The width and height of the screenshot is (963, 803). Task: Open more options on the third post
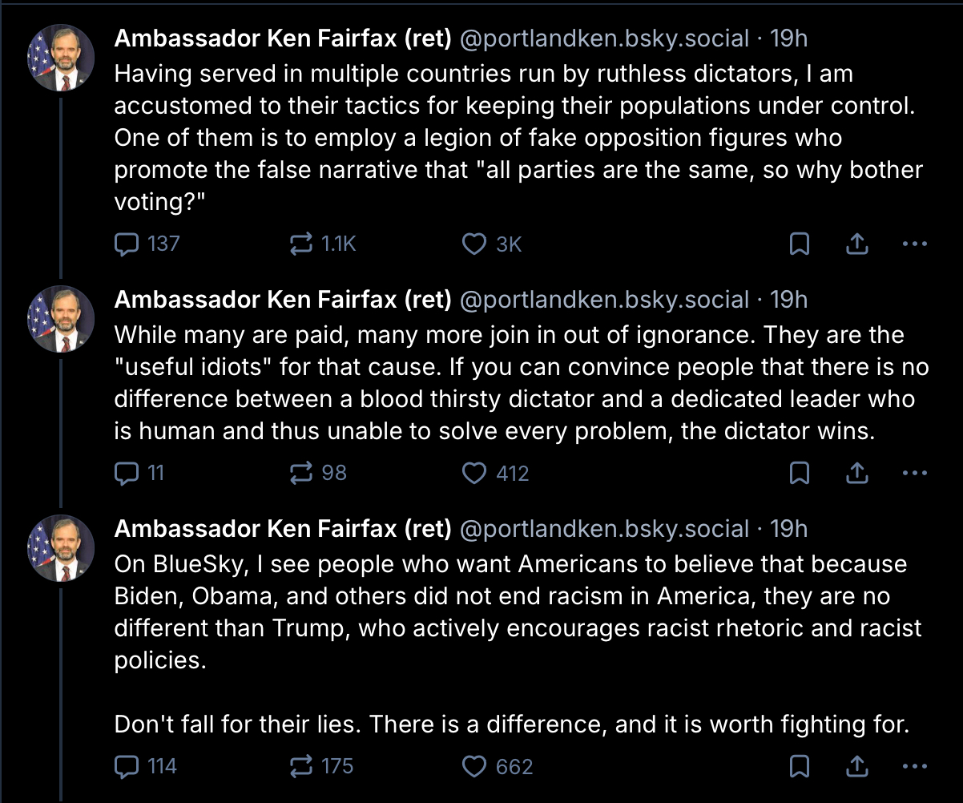[914, 767]
